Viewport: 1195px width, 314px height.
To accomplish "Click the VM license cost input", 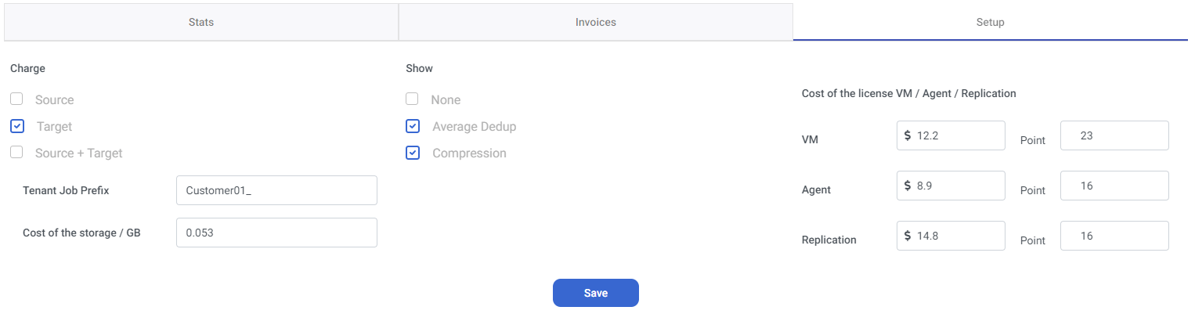I will (x=951, y=135).
